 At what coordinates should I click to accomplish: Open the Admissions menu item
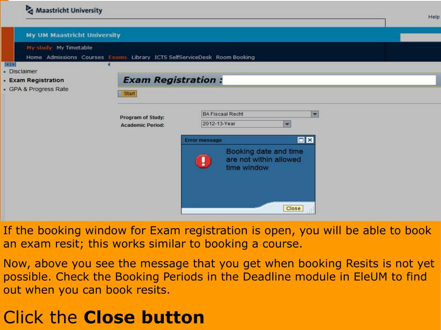click(x=62, y=57)
